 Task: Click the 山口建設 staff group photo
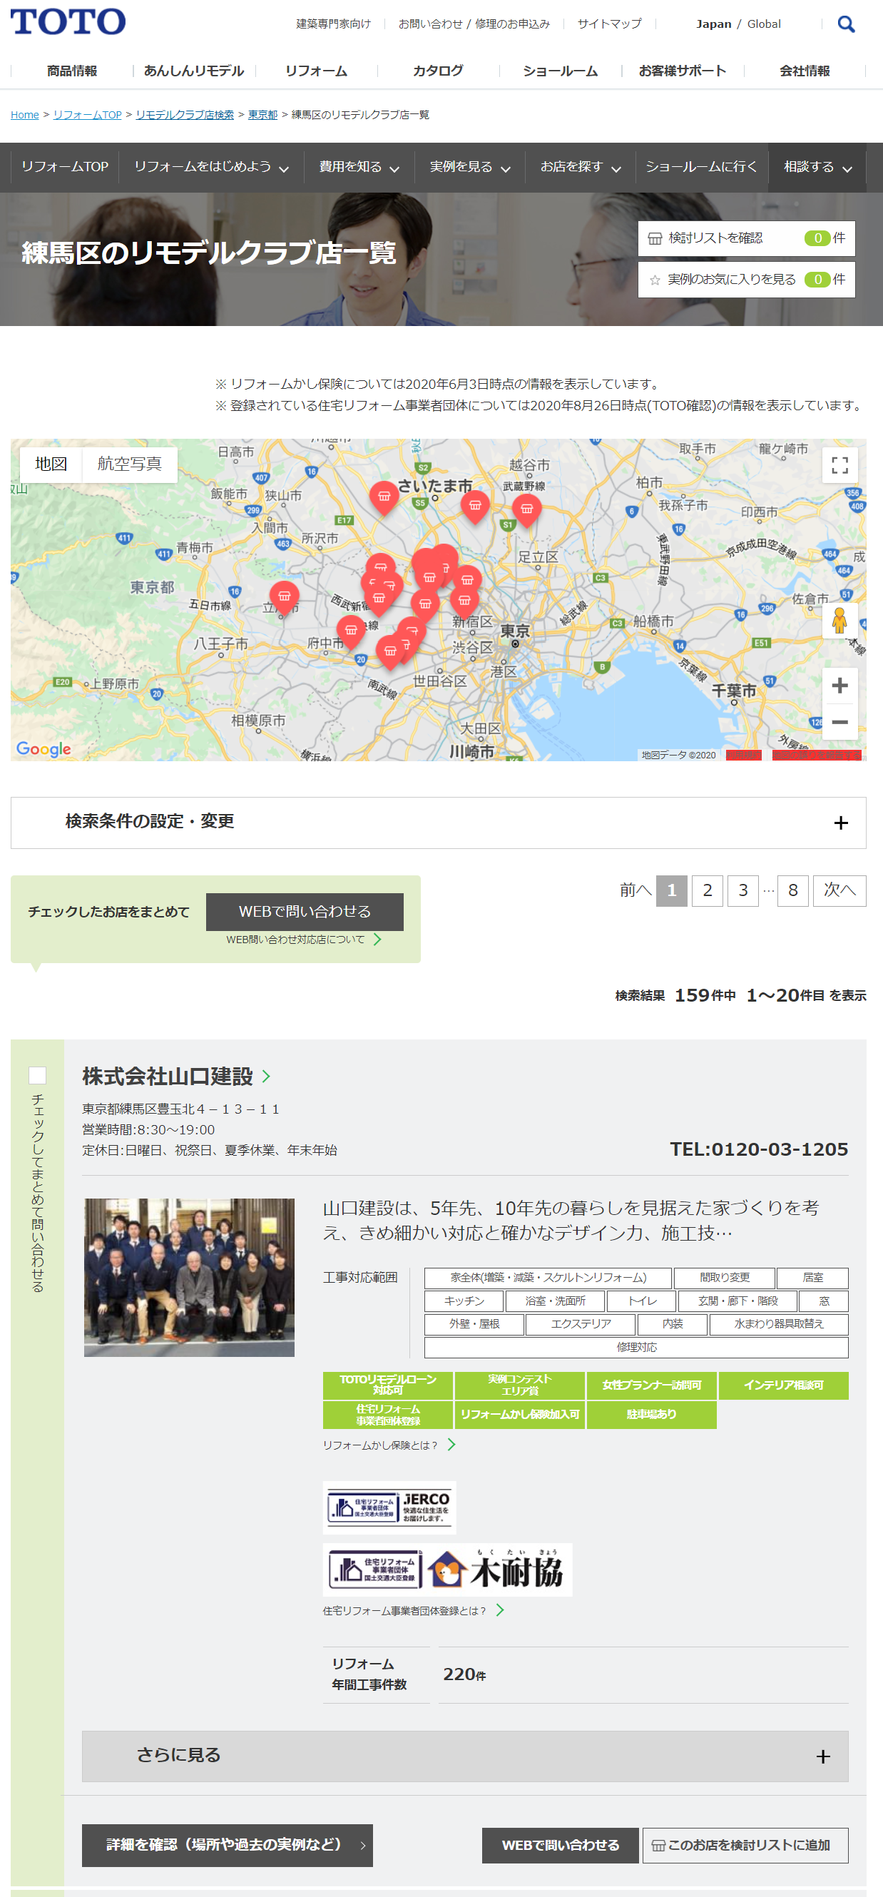pyautogui.click(x=189, y=1278)
